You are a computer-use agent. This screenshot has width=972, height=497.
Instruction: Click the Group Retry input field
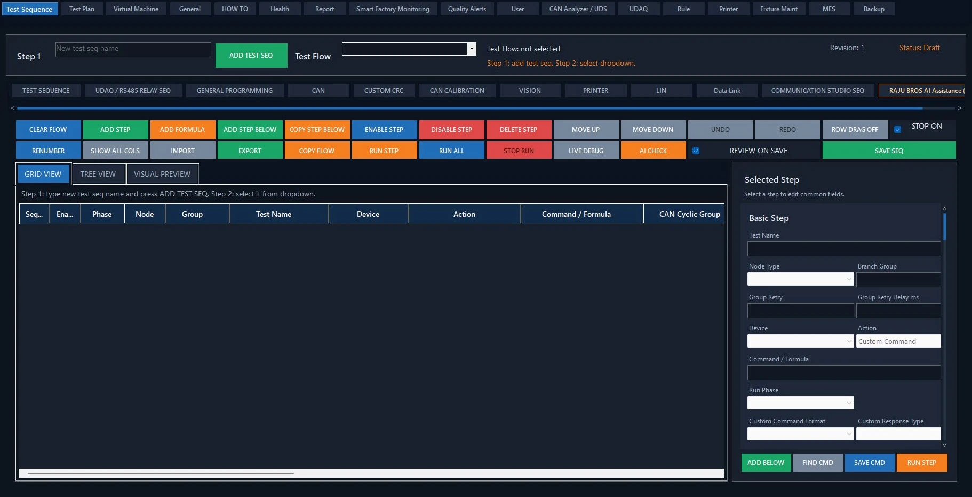point(800,311)
